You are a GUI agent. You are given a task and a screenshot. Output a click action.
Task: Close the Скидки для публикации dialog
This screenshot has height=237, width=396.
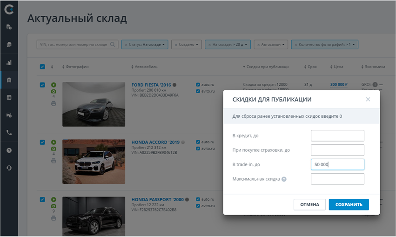coord(368,99)
